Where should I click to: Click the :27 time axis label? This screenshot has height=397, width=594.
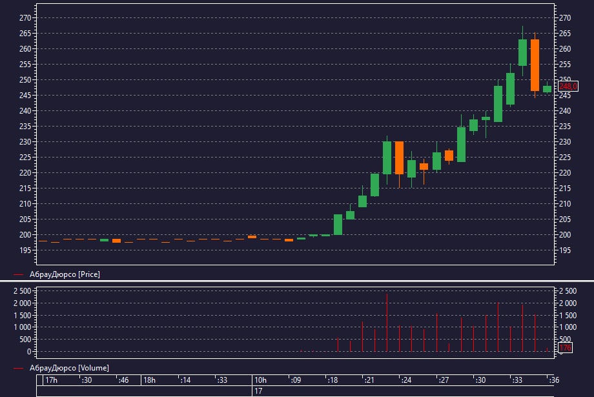pyautogui.click(x=443, y=380)
